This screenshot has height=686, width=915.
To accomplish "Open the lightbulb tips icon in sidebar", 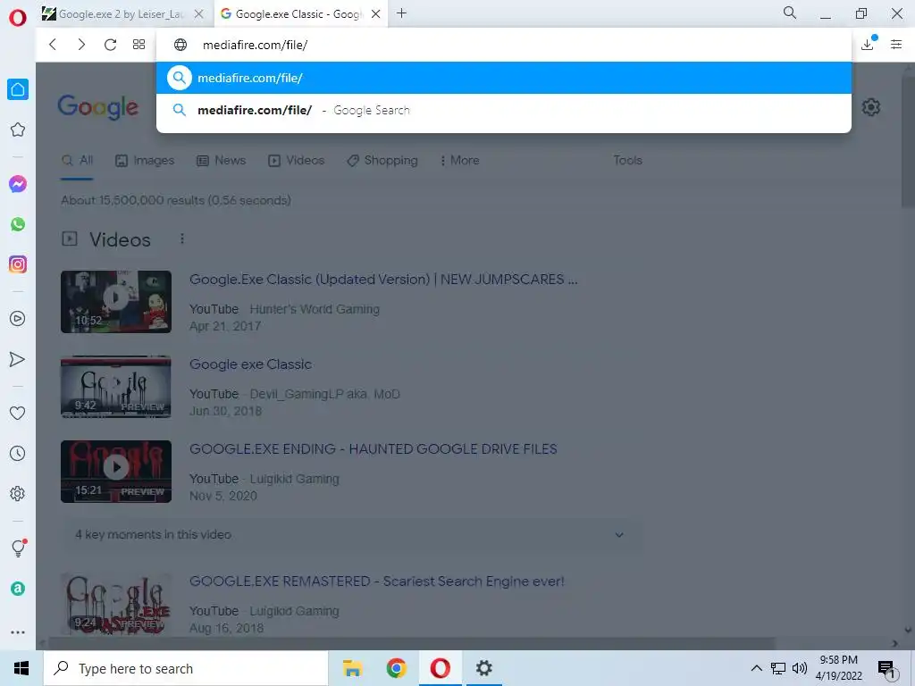I will pos(18,548).
